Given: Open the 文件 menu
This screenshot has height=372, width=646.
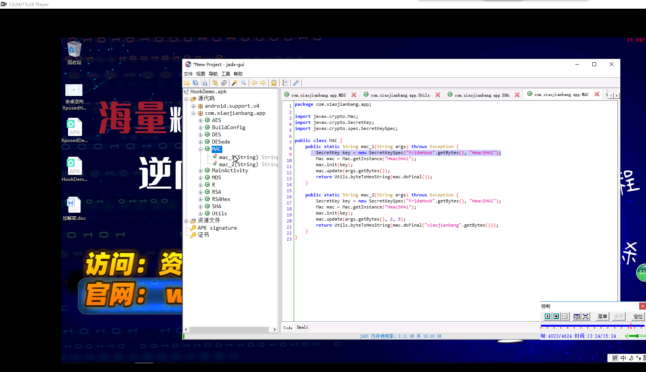Looking at the screenshot, I should pyautogui.click(x=188, y=74).
